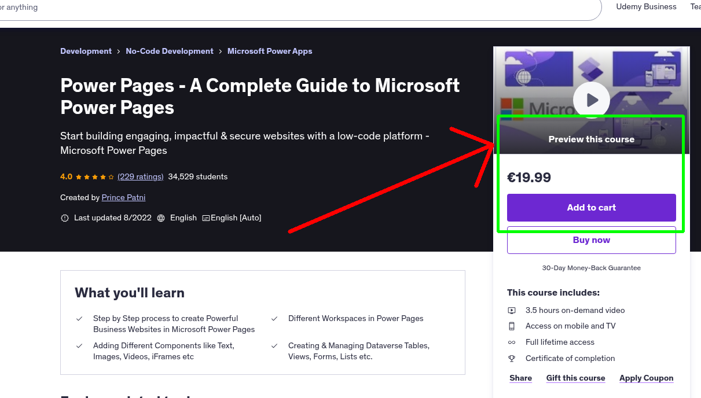701x398 pixels.
Task: Click the Development breadcrumb link
Action: [86, 51]
